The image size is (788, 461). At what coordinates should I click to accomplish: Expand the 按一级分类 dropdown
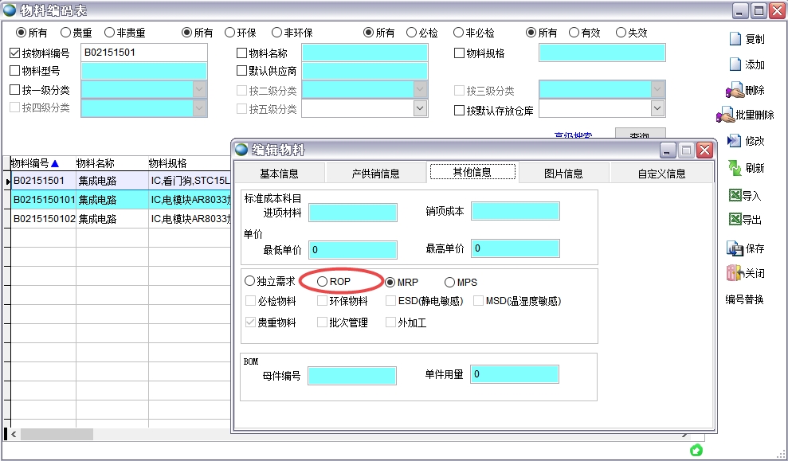(200, 90)
